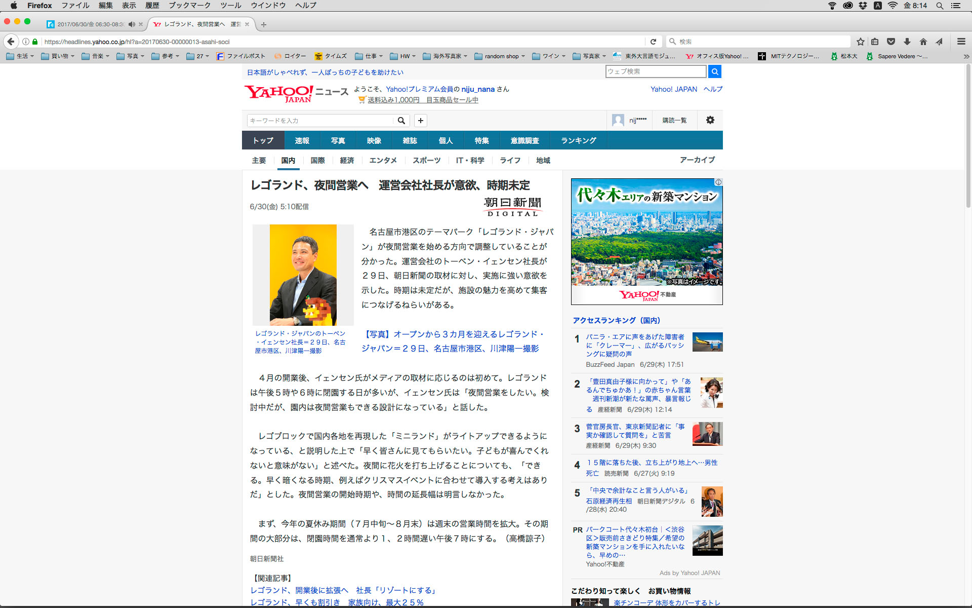972x608 pixels.
Task: Show more bookmarks with the chevron
Action: pos(966,56)
